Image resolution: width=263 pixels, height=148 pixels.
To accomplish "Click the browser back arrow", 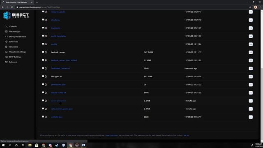I will tap(3, 7).
